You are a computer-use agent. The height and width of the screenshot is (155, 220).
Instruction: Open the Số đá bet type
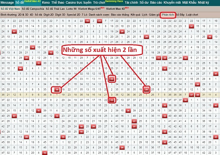pos(39,15)
